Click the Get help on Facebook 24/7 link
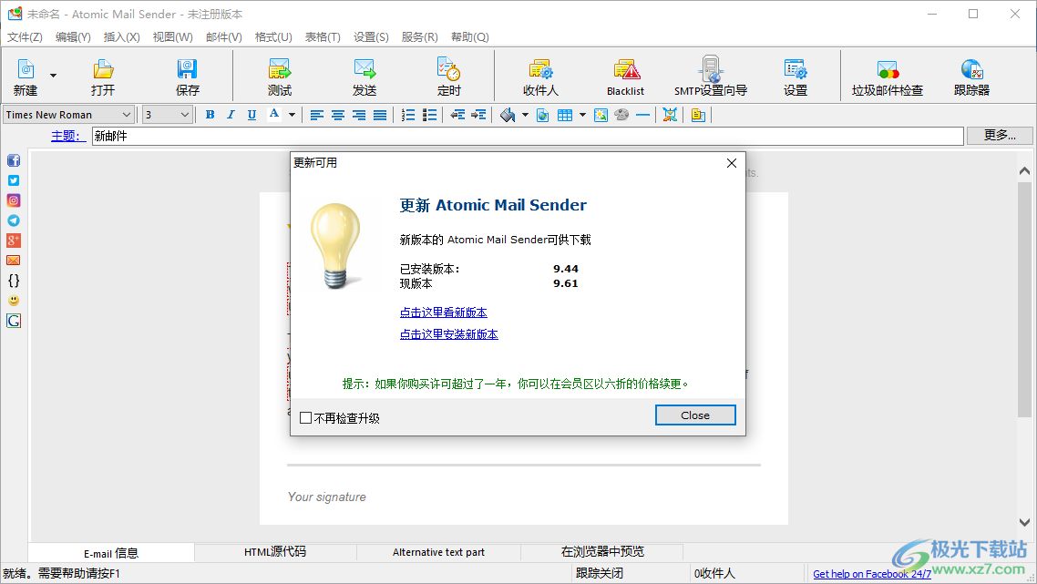 click(872, 574)
